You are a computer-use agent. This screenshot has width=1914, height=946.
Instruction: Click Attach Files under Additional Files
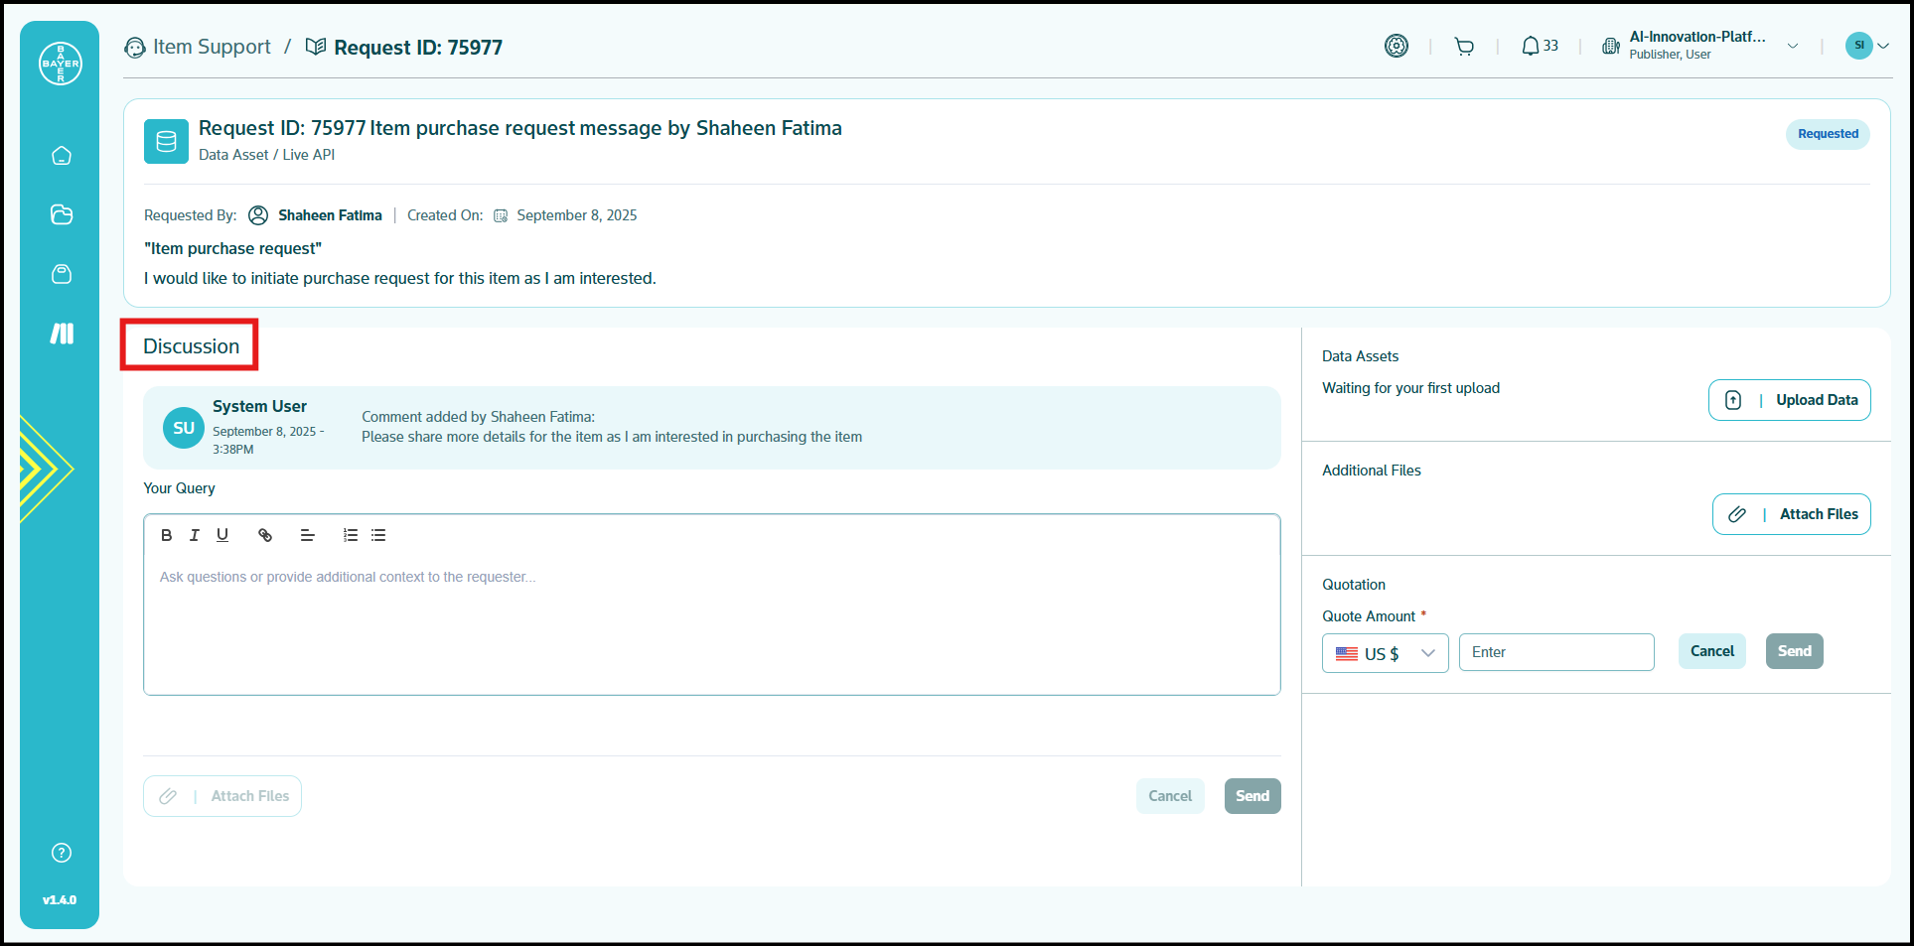1791,514
